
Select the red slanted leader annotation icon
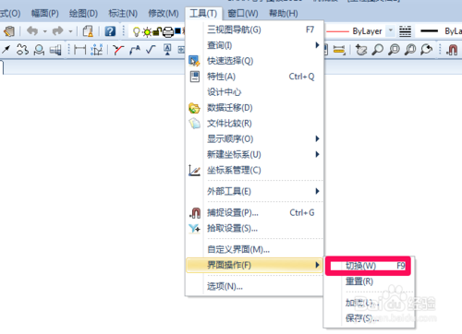pos(118,50)
